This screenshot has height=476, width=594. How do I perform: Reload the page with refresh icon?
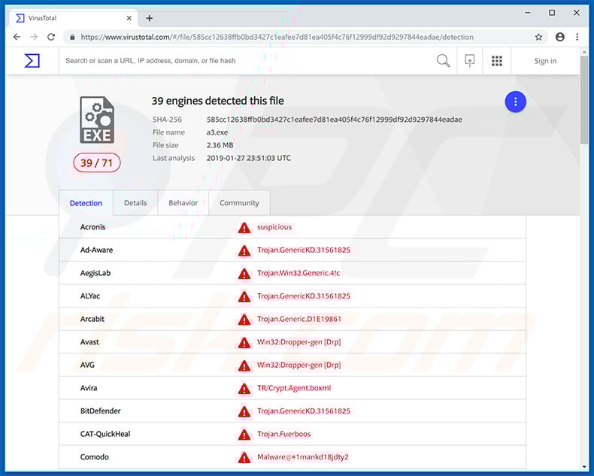coord(51,37)
